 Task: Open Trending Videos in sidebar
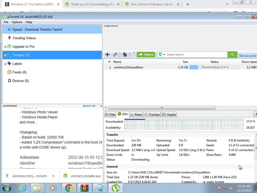tap(52, 38)
